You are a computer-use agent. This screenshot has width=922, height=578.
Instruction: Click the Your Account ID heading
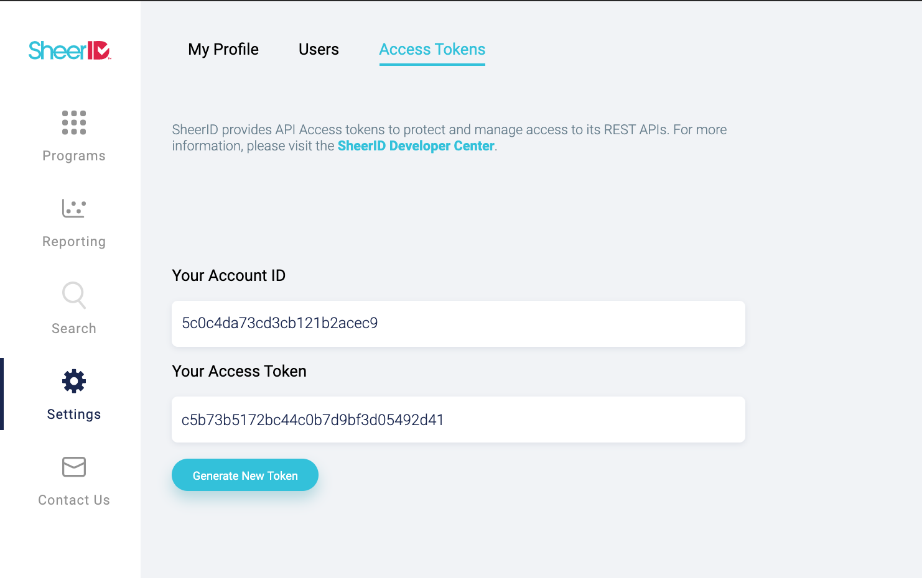229,275
